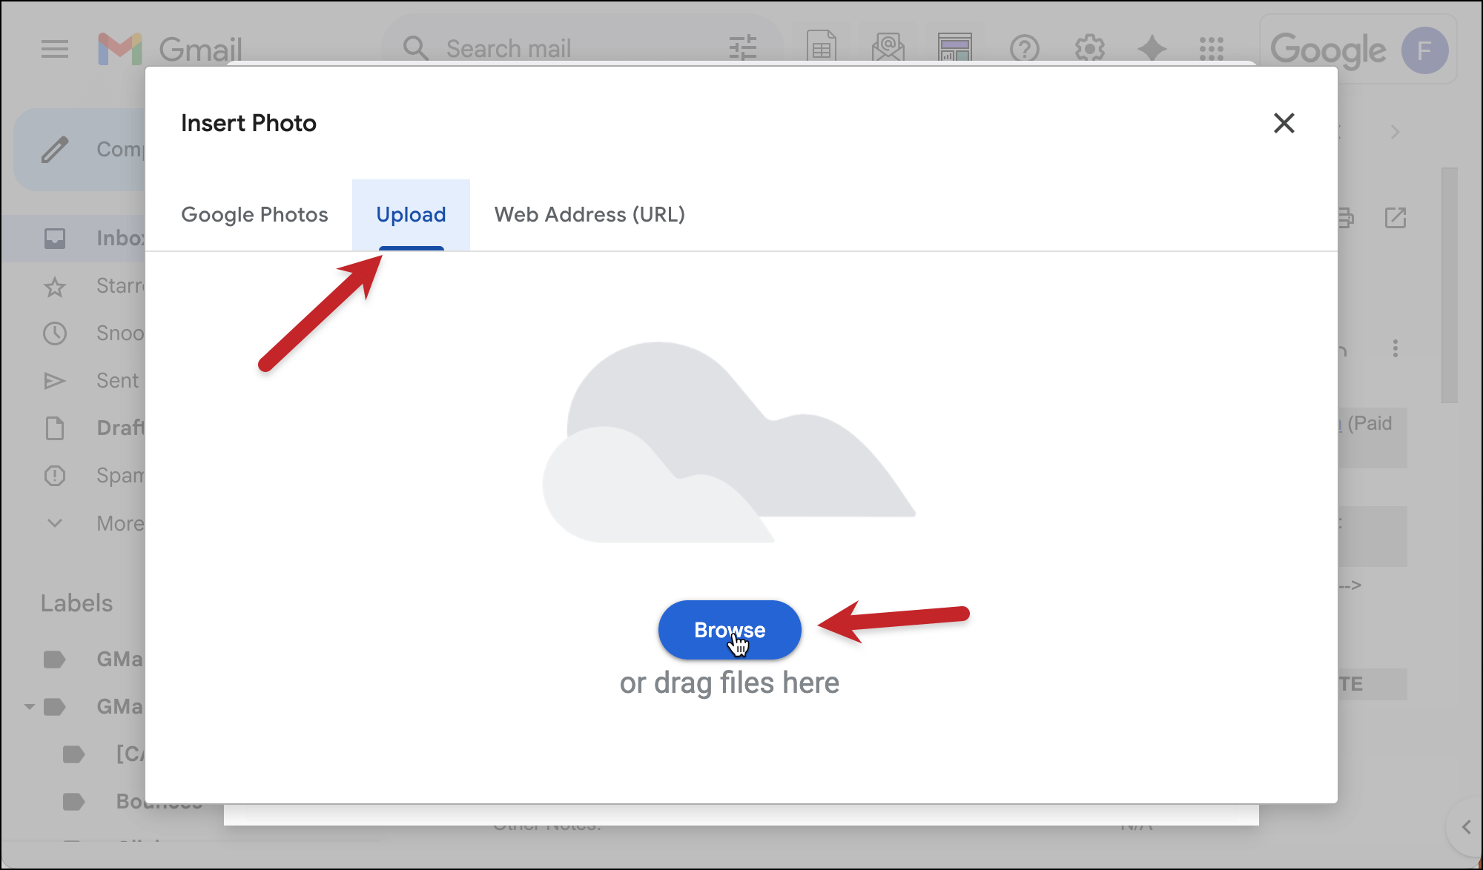Click the Gemini sparkle icon

click(1152, 49)
